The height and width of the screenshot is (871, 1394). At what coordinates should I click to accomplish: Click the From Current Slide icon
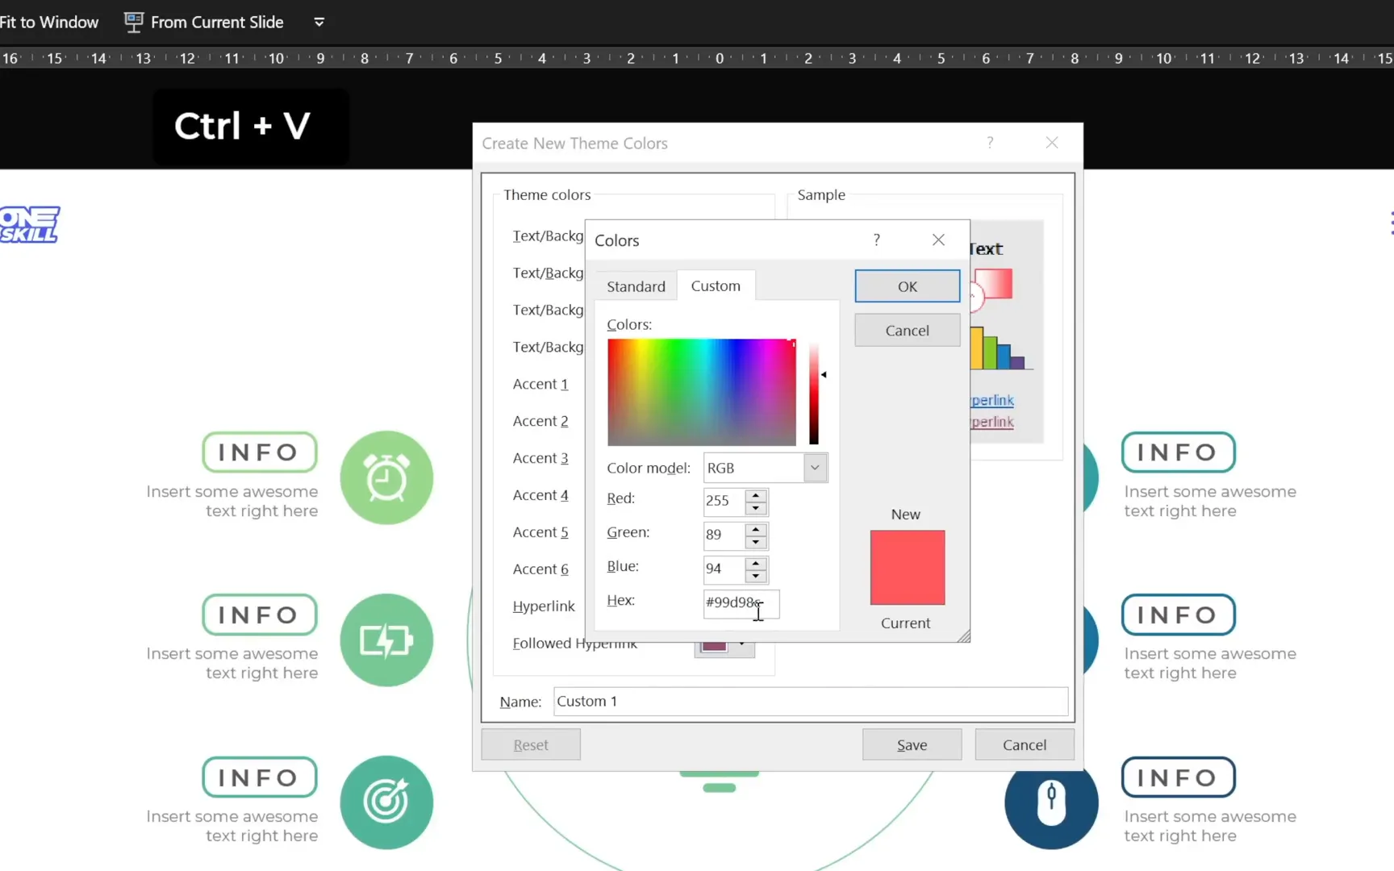tap(134, 22)
